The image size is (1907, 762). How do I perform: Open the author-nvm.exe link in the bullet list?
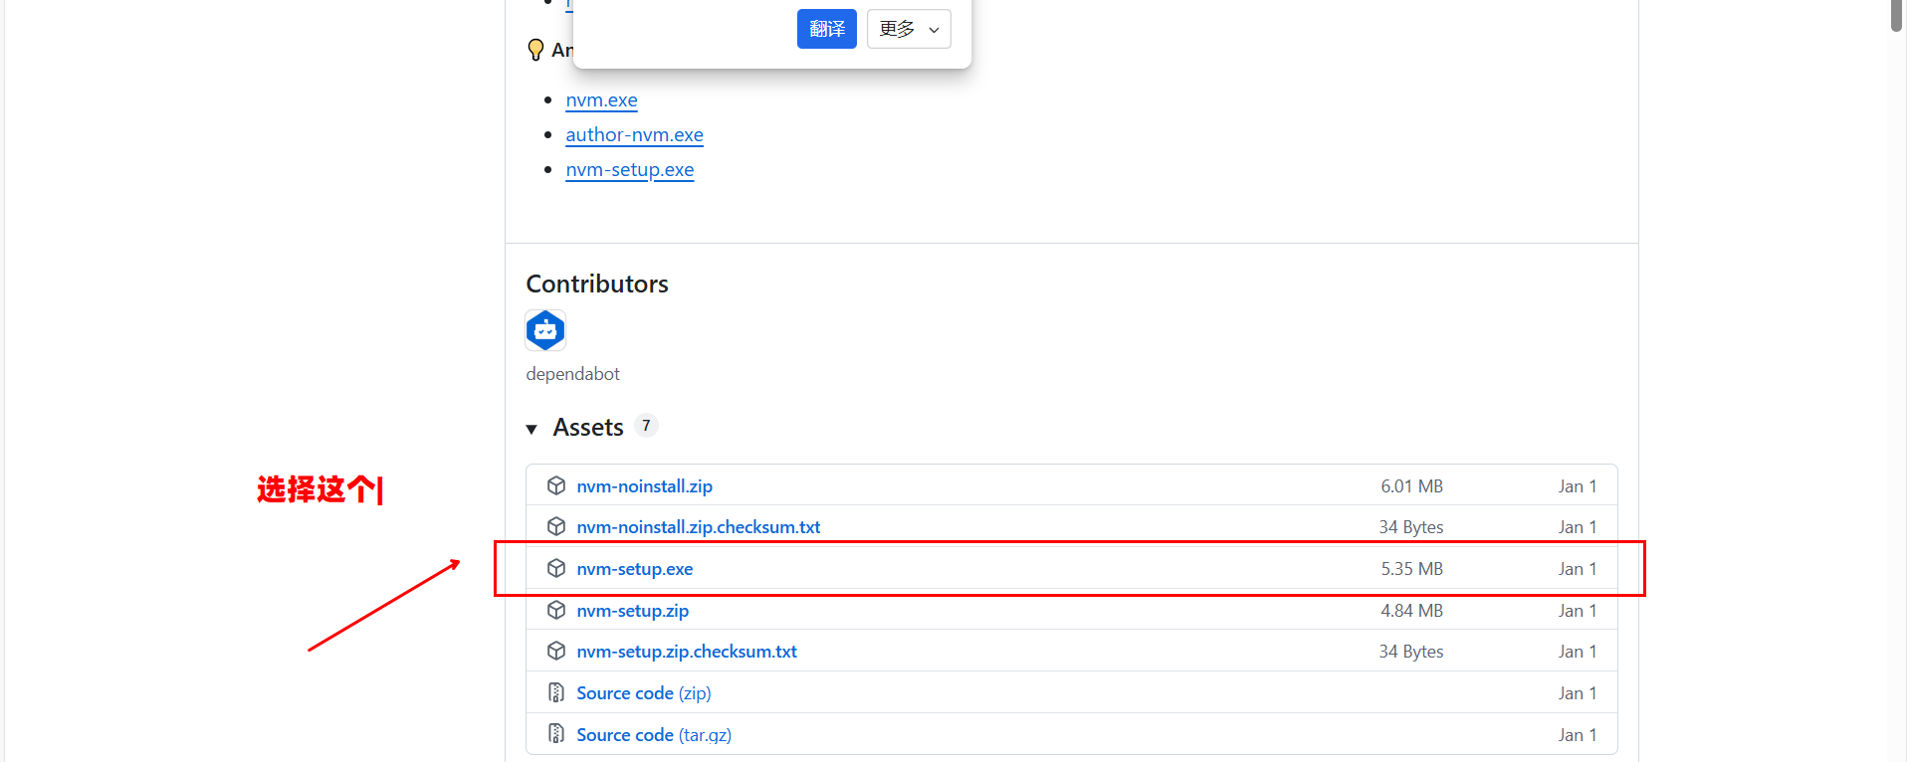tap(634, 134)
